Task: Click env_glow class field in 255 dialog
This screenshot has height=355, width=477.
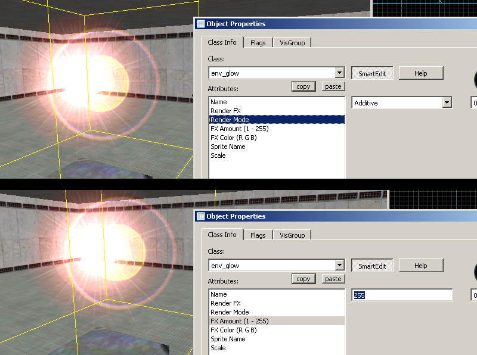Action: click(x=277, y=265)
